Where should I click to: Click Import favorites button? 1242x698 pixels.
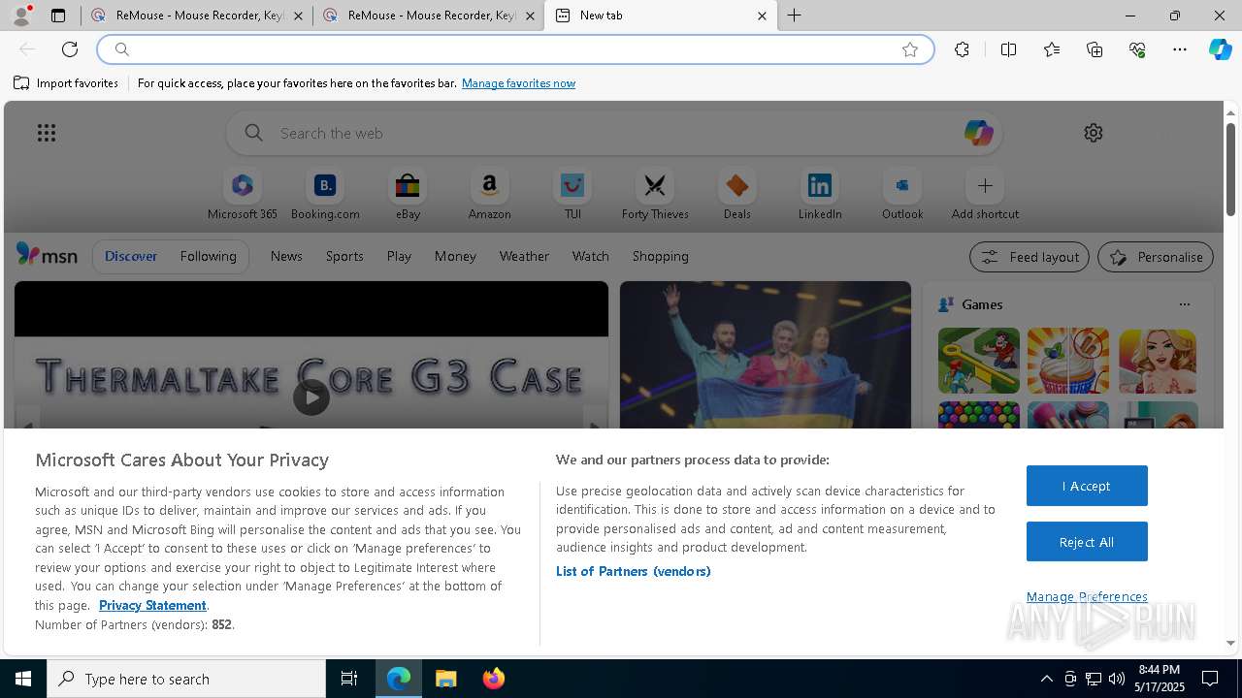[66, 83]
